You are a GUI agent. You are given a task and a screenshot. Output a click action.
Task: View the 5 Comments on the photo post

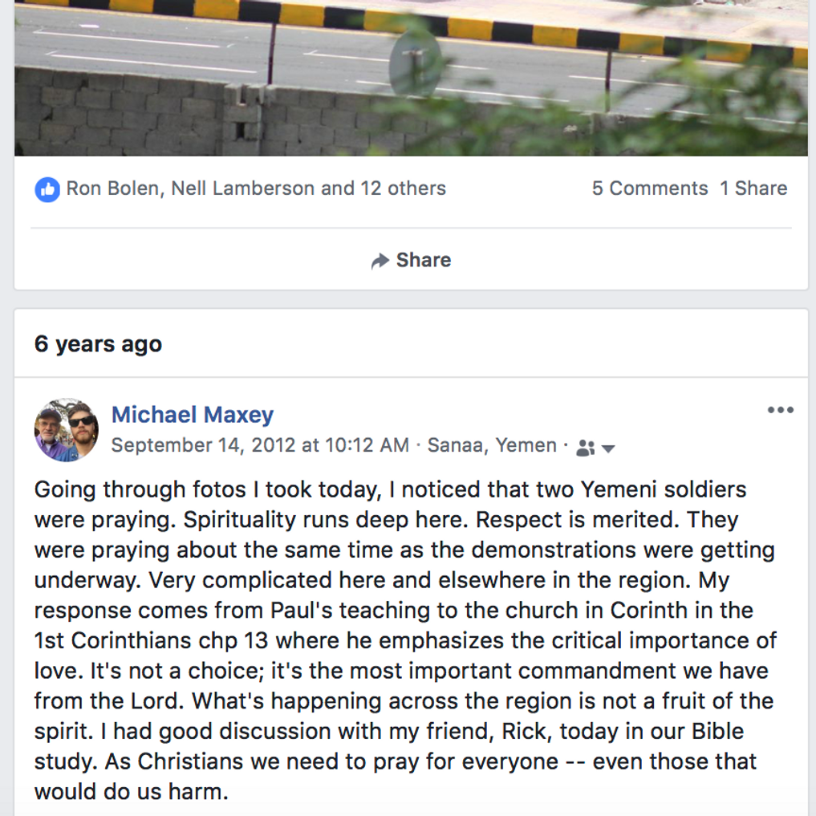649,189
